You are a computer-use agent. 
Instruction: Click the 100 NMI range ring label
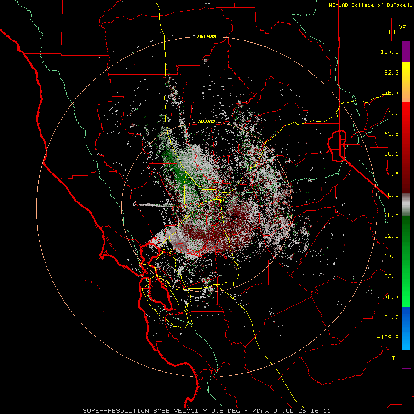[207, 36]
